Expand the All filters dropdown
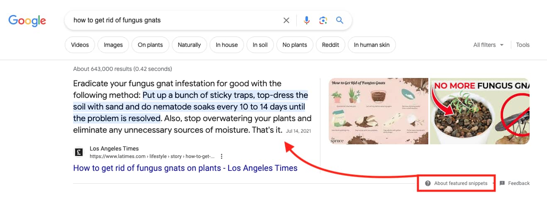This screenshot has height=197, width=547. 488,45
